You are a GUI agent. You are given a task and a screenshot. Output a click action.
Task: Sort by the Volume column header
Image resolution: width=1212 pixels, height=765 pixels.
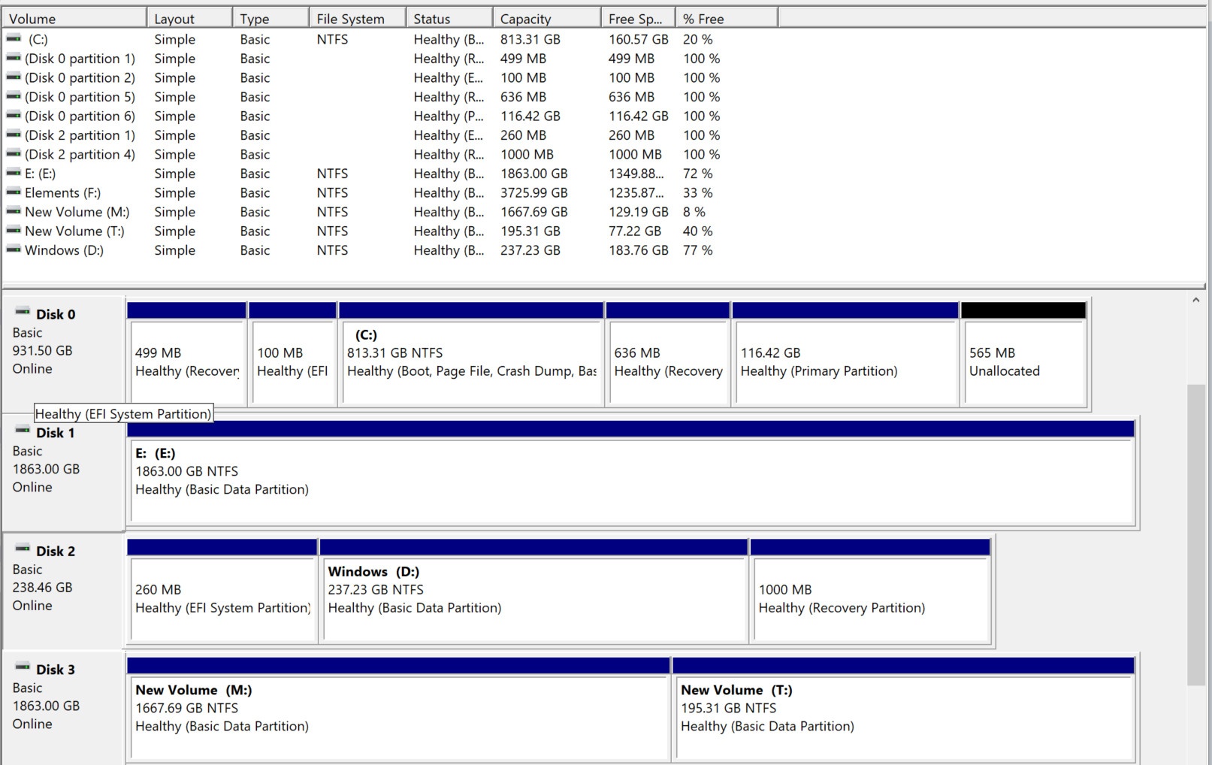click(x=74, y=18)
